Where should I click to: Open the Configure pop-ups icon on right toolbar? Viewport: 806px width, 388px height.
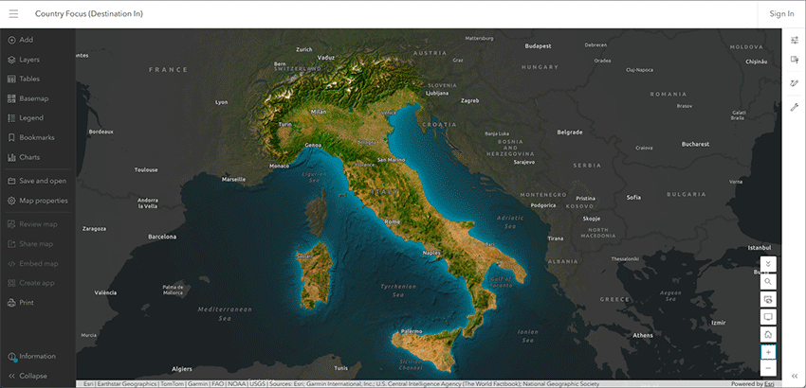(795, 60)
